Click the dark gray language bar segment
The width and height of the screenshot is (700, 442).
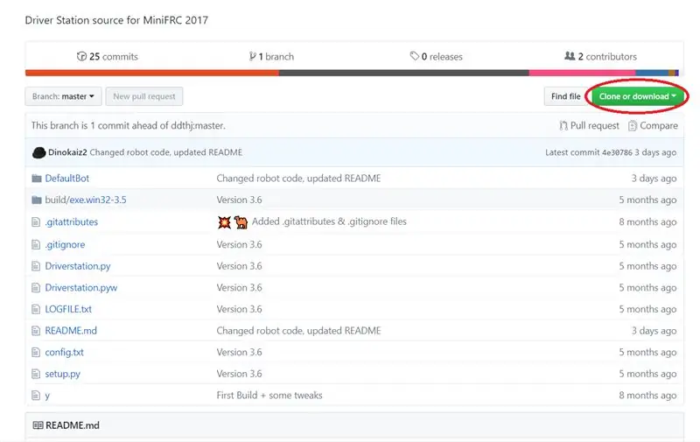point(404,73)
